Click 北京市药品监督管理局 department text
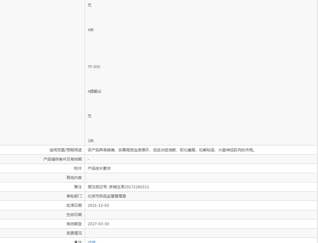Screen dimensions: 318x243 click(x=107, y=196)
